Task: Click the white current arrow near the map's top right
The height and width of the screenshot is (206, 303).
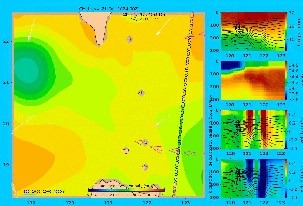Action: pos(163,27)
